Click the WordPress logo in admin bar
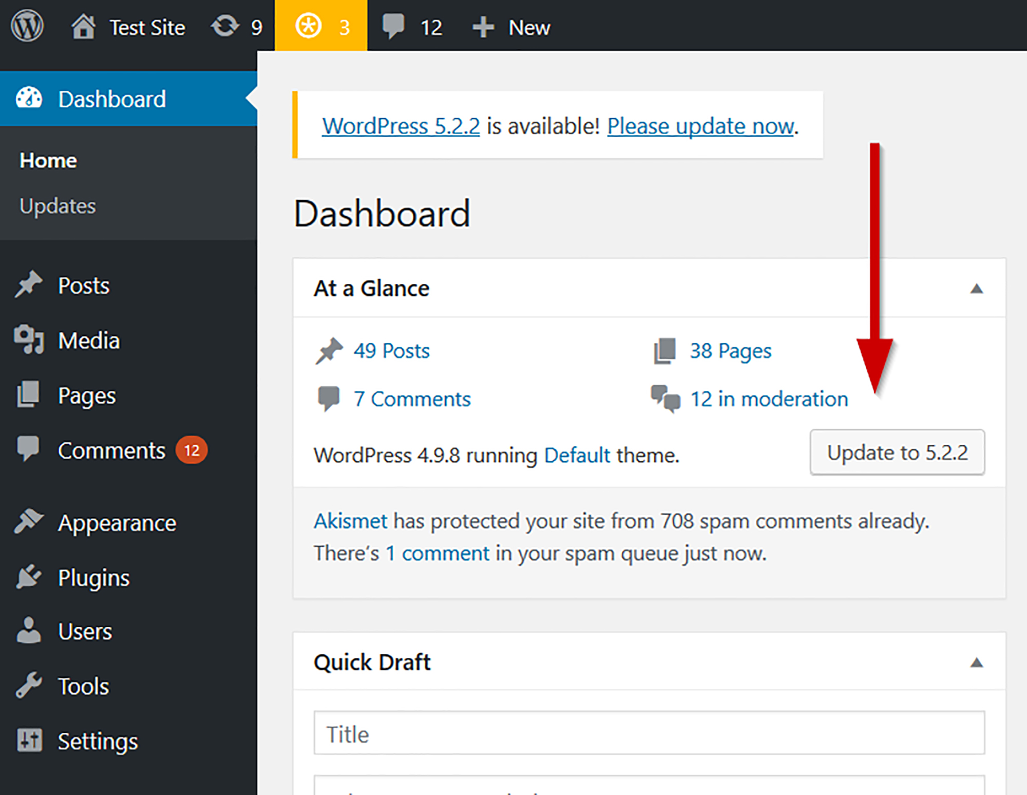 click(x=27, y=26)
